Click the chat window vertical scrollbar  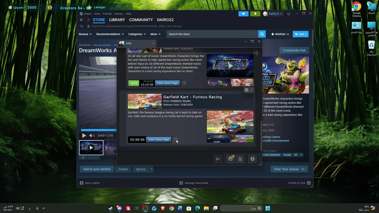(x=261, y=136)
